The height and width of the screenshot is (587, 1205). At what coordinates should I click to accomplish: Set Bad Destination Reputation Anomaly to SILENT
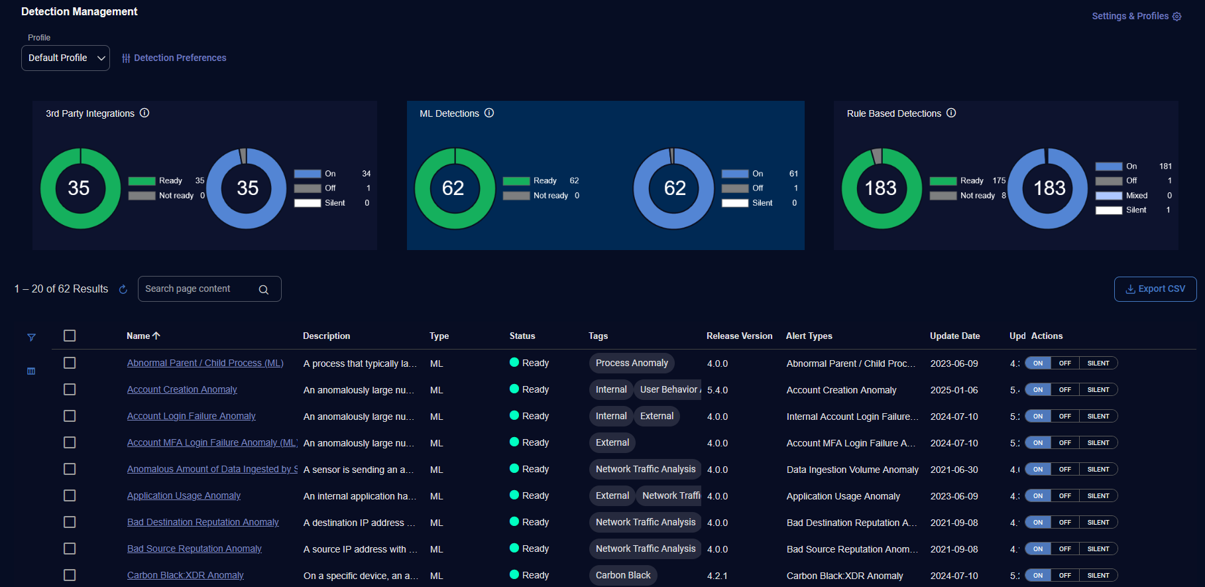(x=1098, y=522)
